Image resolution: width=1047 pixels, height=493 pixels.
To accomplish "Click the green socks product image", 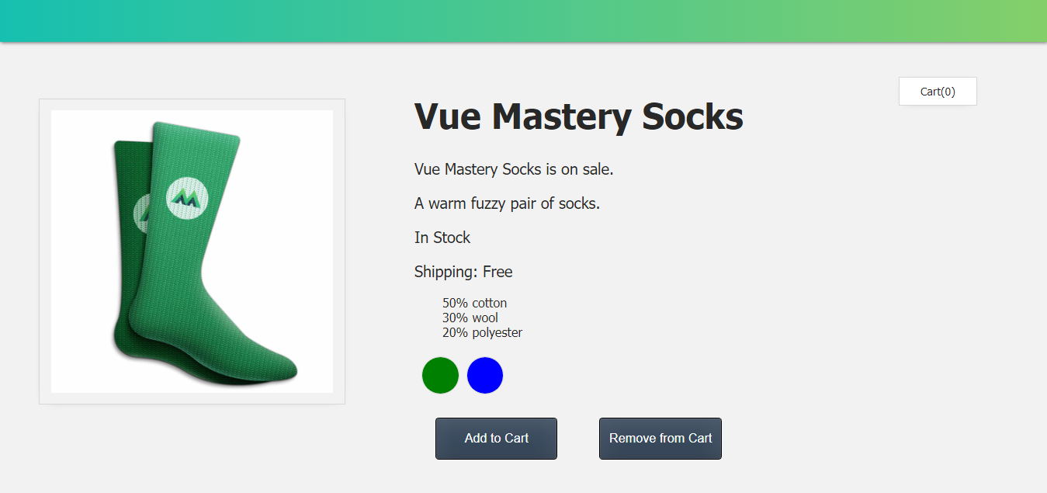I will click(192, 252).
